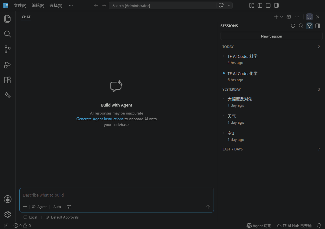Open chat settings gear icon

[x=289, y=17]
